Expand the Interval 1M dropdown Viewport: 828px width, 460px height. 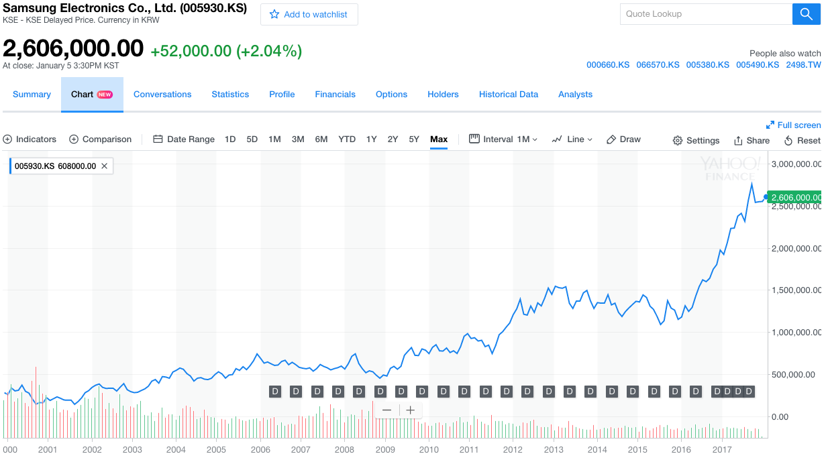pos(503,139)
